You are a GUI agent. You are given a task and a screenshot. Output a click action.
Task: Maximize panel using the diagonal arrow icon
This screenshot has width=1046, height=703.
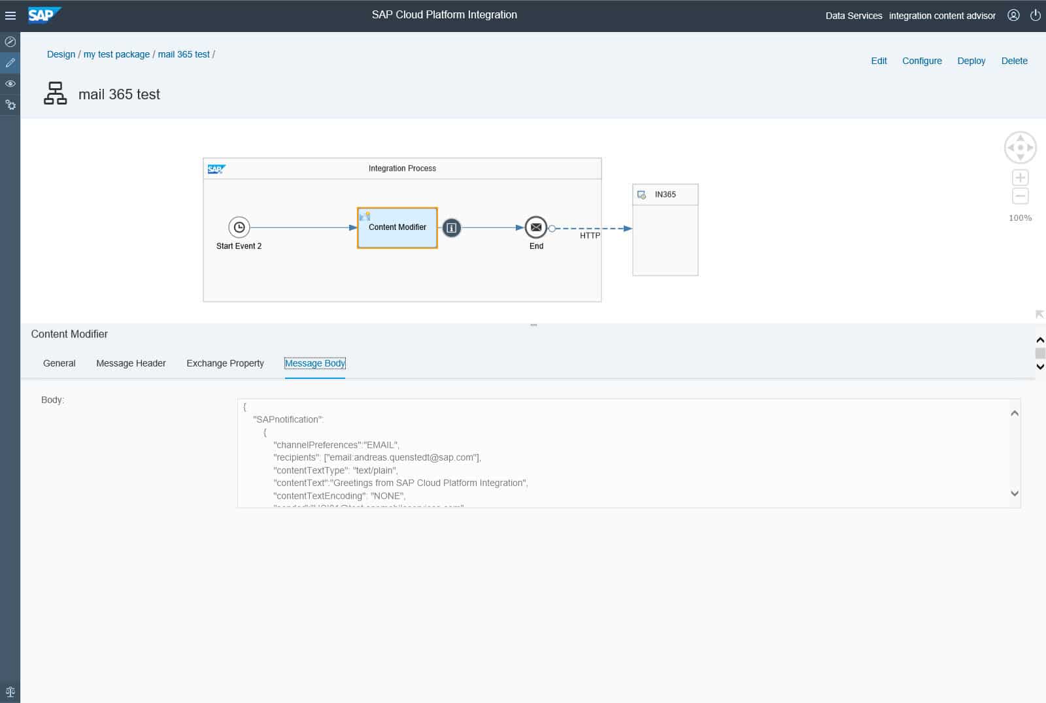1039,315
